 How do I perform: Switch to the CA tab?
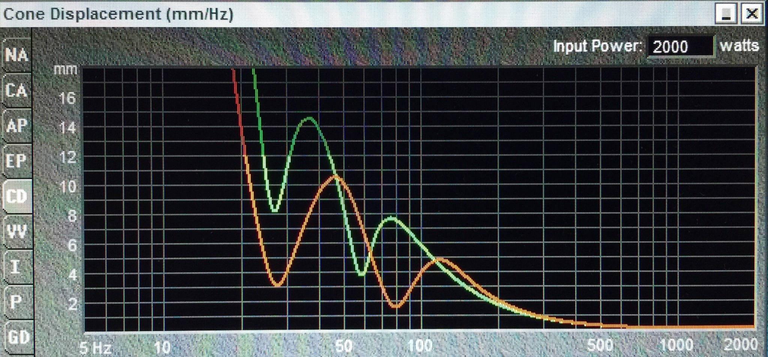point(16,90)
